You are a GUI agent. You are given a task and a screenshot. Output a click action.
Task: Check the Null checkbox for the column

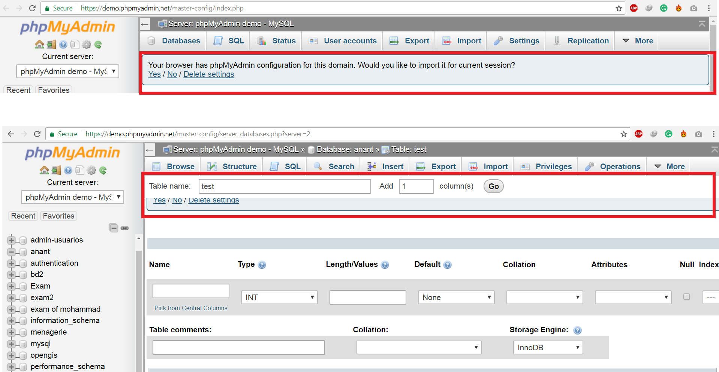(x=686, y=297)
